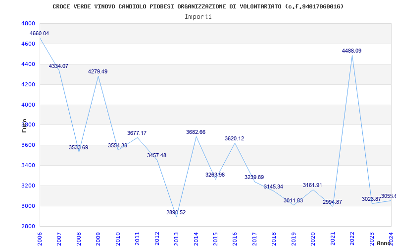Click the 3011.83 value label
396x248 pixels.
point(293,201)
